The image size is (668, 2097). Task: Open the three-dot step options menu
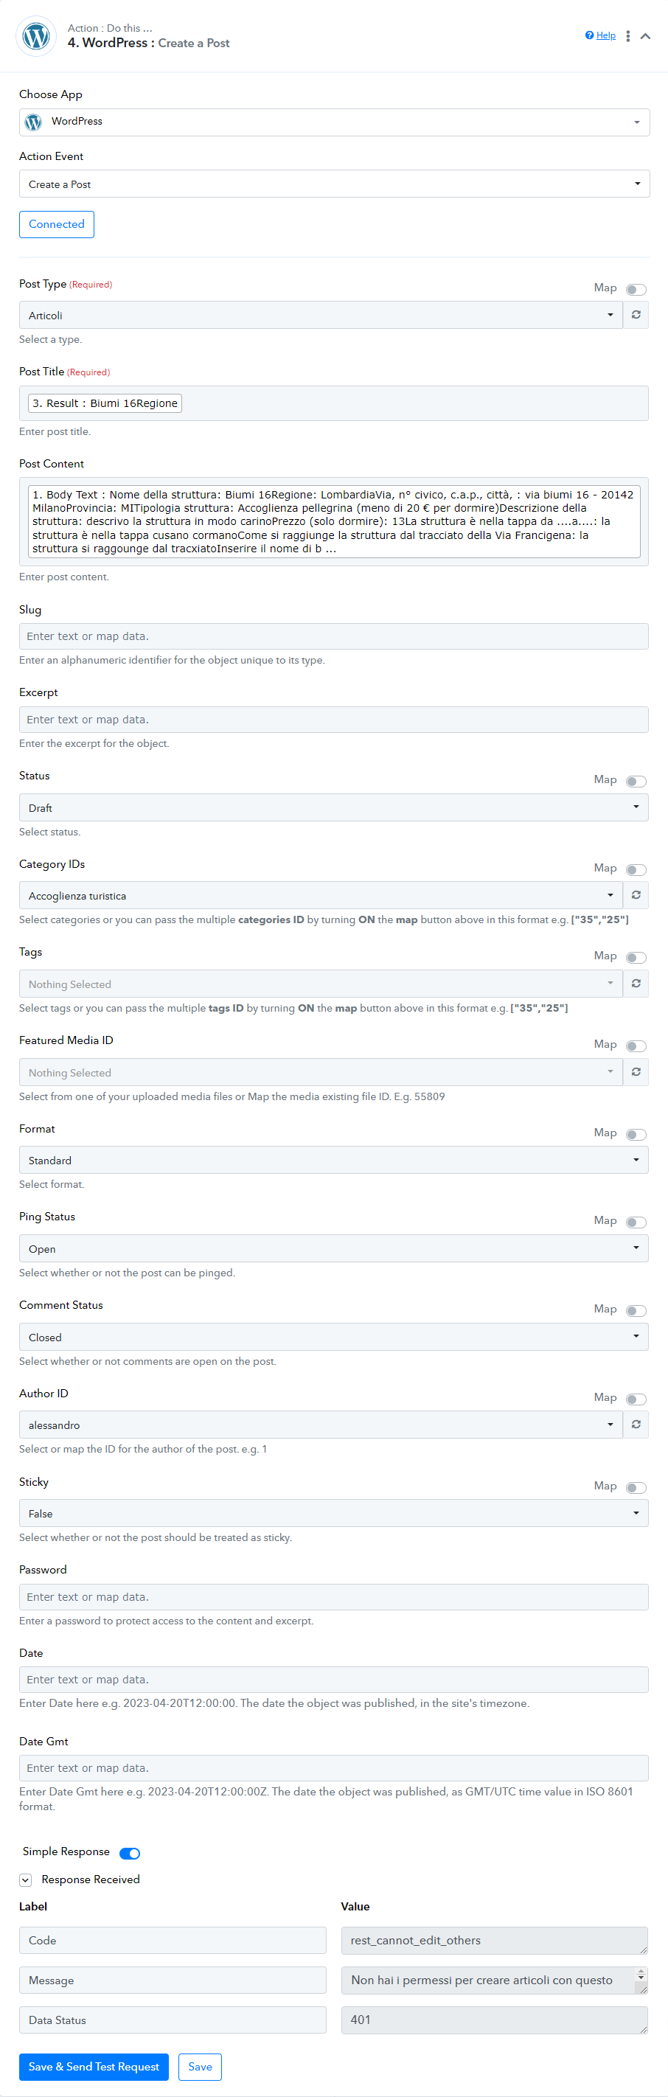pyautogui.click(x=627, y=36)
